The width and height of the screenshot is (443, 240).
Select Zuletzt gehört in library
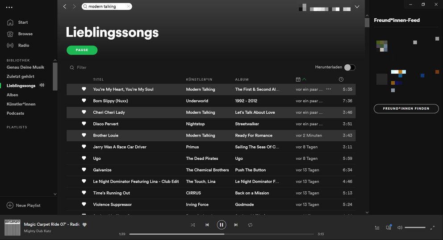[21, 77]
